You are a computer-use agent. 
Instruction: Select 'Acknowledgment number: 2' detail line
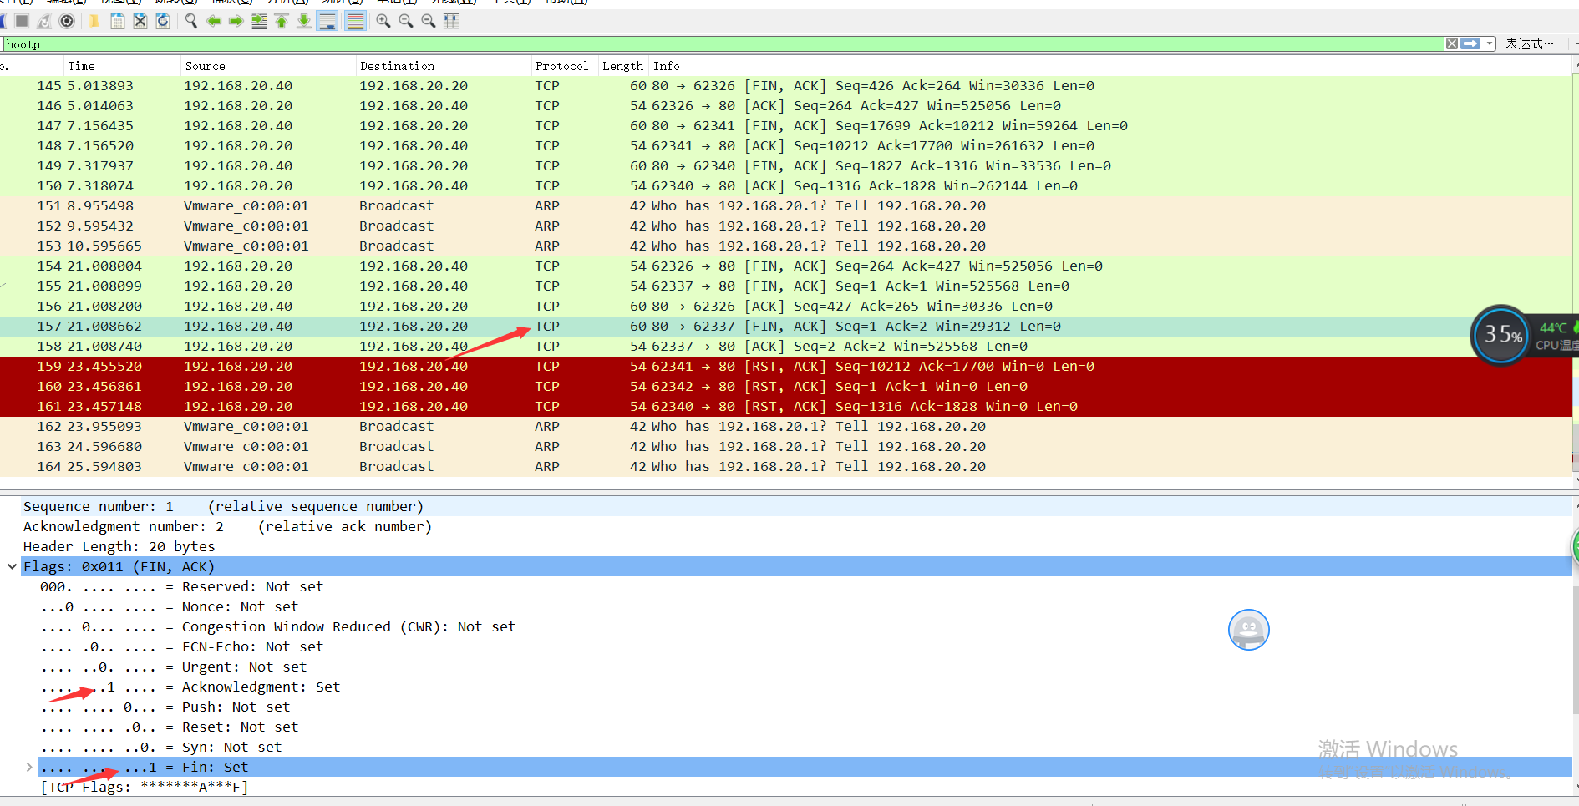point(796,526)
